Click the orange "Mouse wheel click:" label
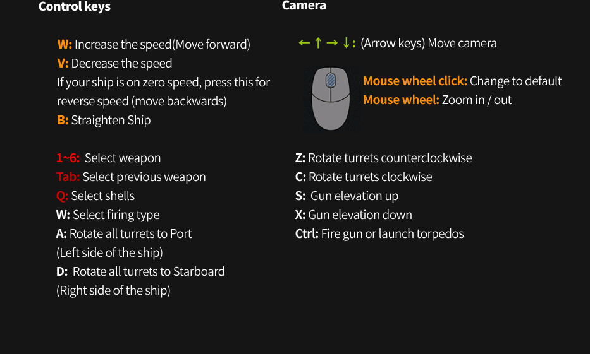 coord(415,81)
